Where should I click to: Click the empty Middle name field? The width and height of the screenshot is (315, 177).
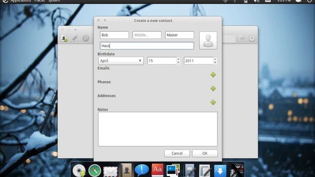(147, 35)
